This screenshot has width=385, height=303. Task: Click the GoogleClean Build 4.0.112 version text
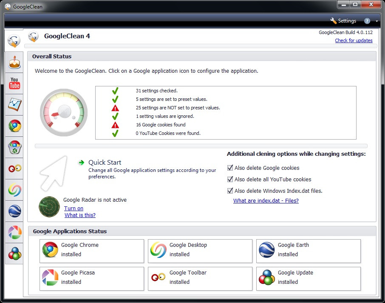click(346, 32)
